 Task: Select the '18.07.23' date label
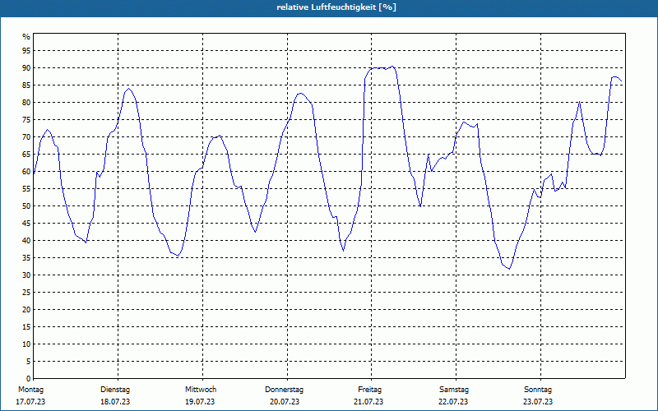click(x=115, y=402)
